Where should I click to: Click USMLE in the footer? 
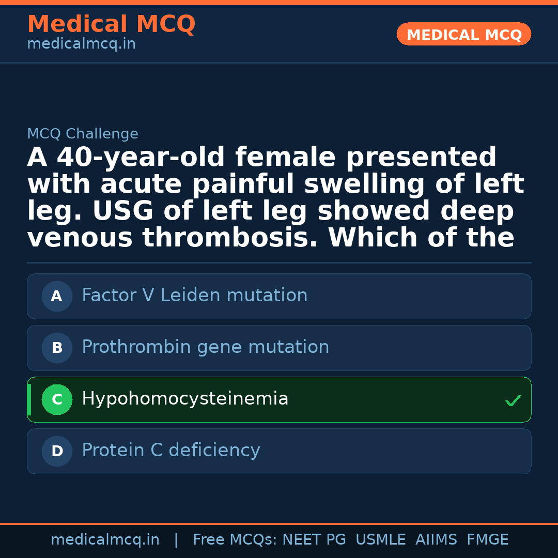[380, 540]
